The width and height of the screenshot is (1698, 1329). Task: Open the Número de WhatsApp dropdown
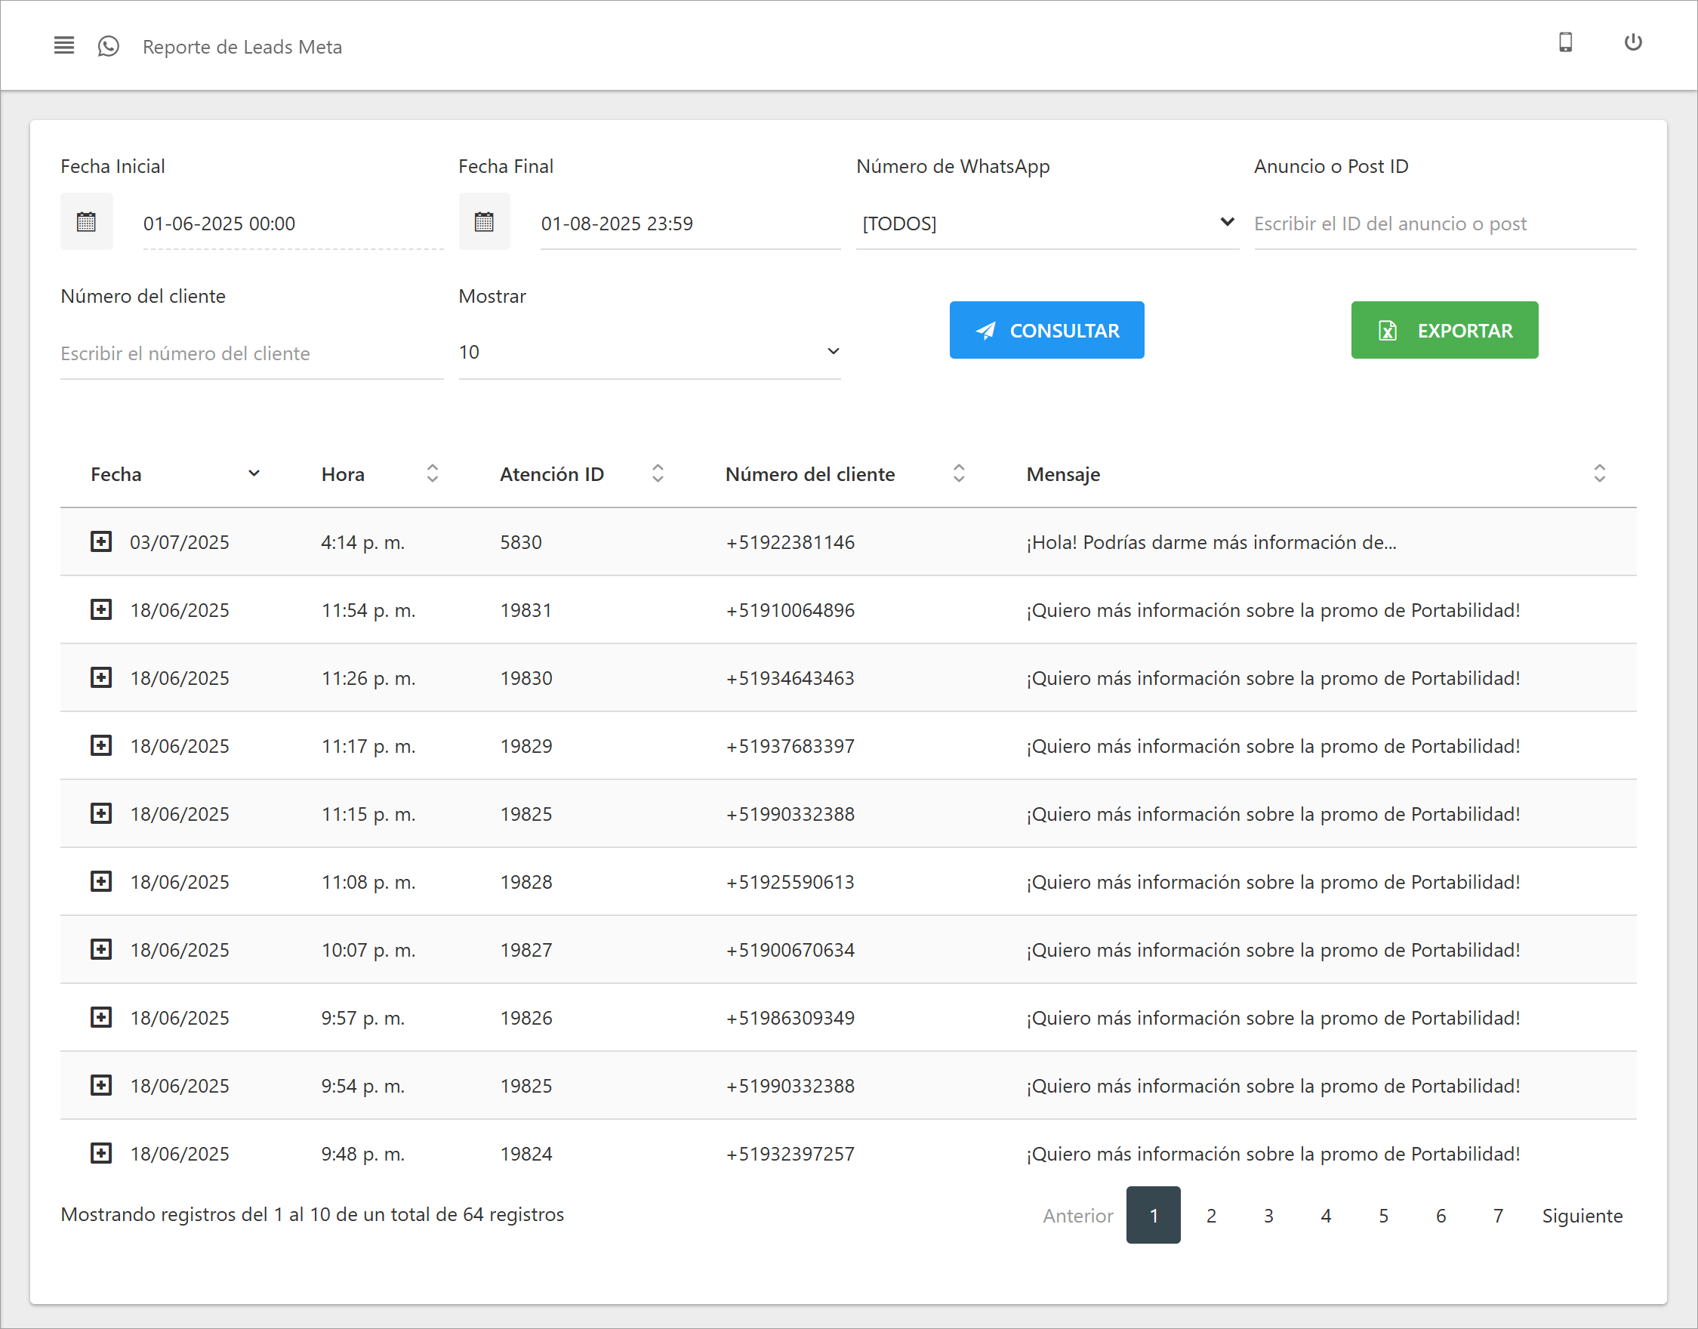coord(1046,224)
